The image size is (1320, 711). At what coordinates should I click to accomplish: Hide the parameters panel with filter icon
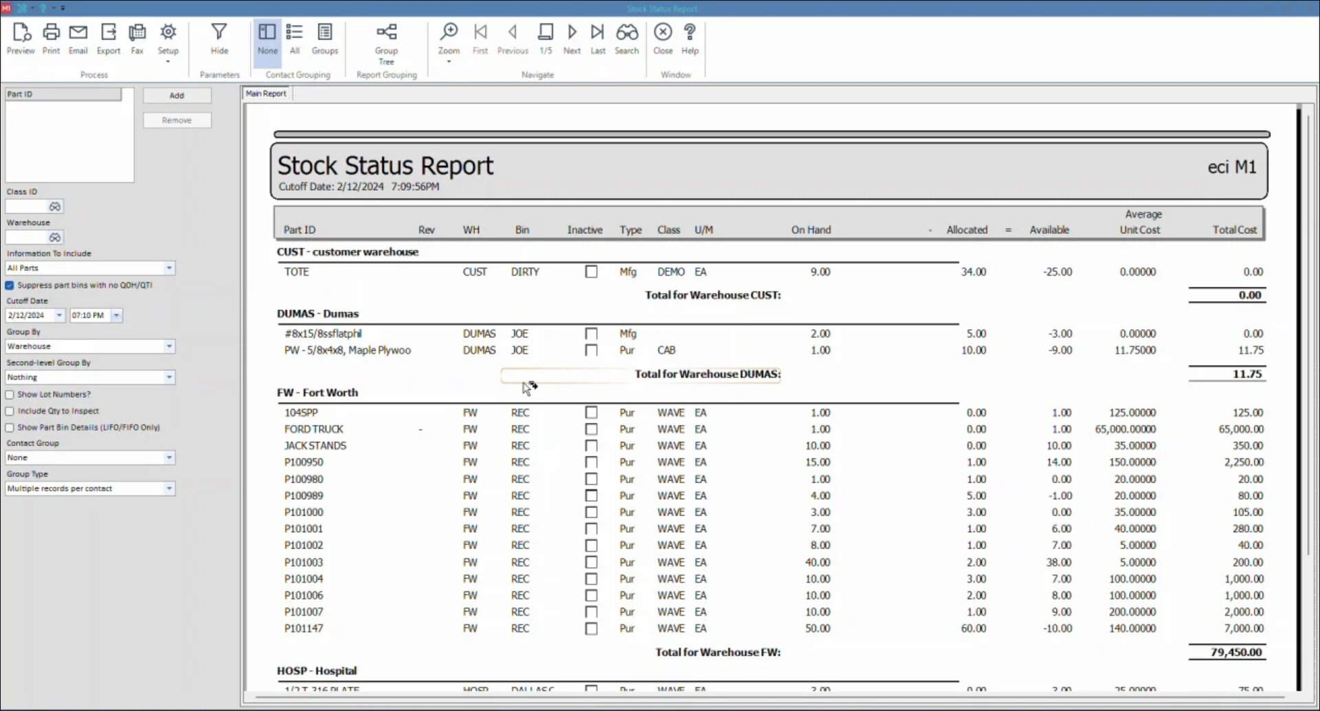click(219, 38)
